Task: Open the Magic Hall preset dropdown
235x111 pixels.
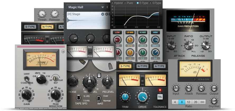Action: click(x=103, y=7)
